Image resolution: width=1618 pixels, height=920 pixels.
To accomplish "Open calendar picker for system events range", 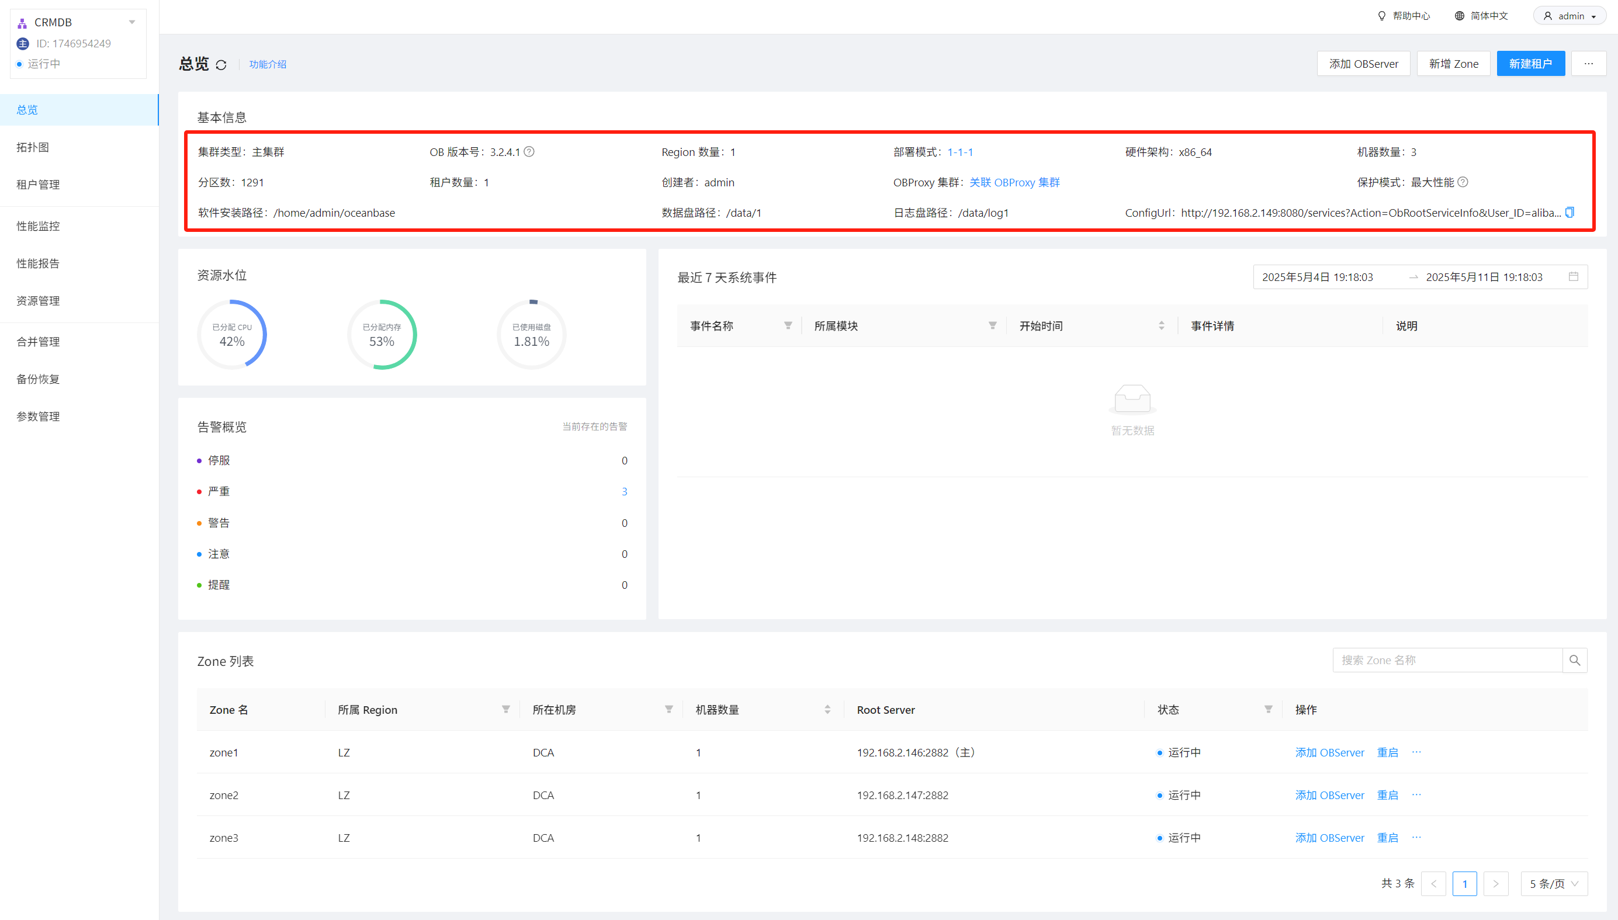I will point(1574,277).
